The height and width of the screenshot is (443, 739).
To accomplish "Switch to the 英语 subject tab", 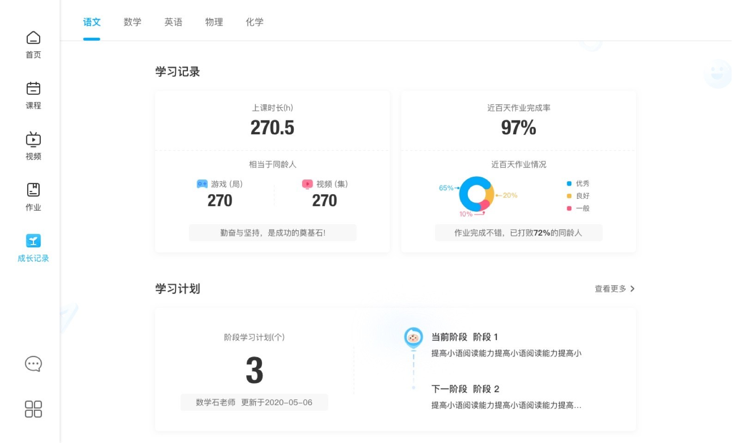I will click(x=173, y=22).
